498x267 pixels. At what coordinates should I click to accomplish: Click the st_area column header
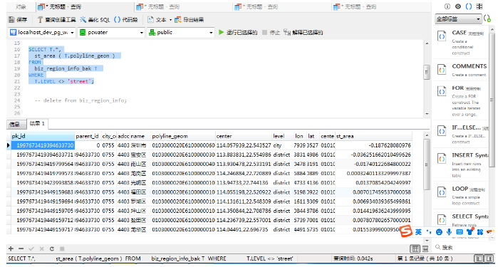[x=373, y=136]
